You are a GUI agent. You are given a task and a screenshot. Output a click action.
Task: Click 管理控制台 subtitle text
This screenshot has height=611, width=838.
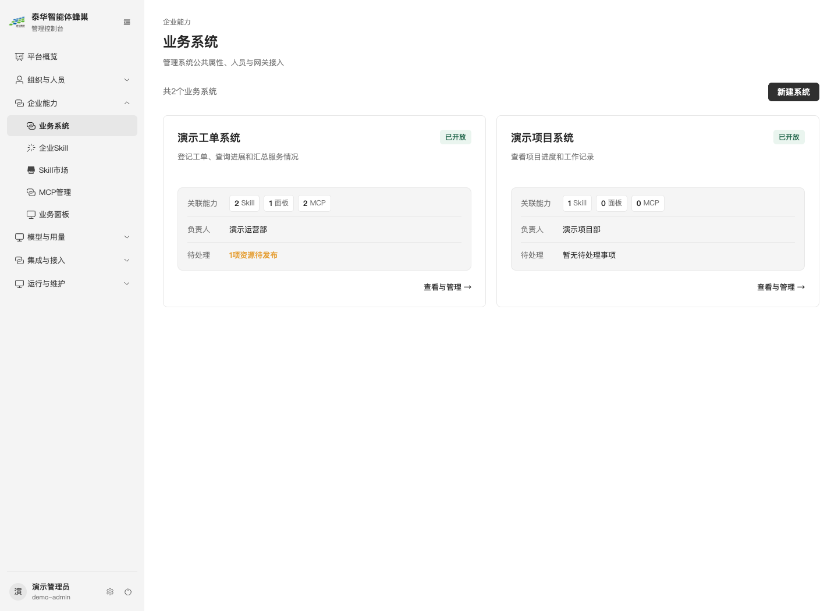click(x=47, y=29)
